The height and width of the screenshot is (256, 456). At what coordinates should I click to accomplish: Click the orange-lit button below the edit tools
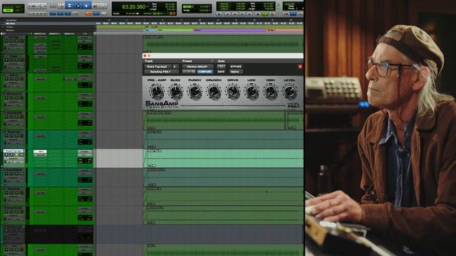88,14
